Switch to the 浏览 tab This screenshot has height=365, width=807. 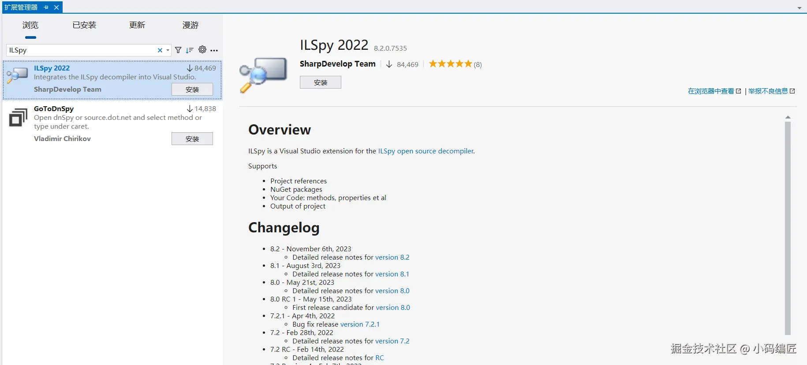[30, 25]
